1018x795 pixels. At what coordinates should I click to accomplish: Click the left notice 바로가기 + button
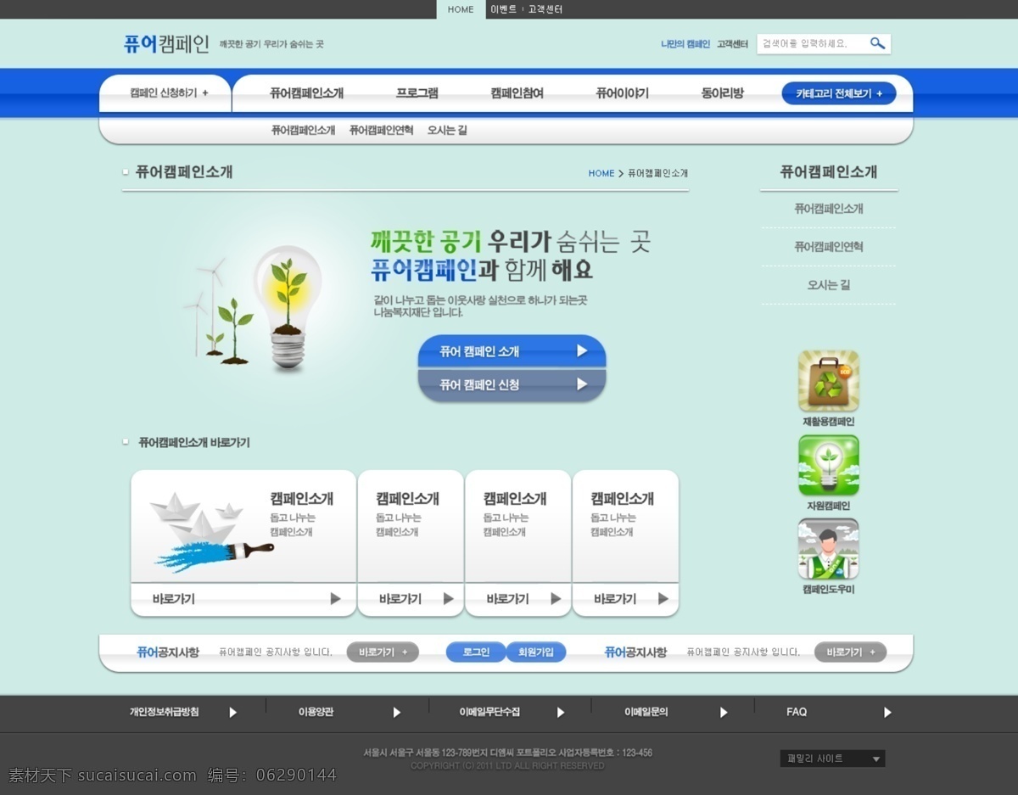click(x=383, y=652)
